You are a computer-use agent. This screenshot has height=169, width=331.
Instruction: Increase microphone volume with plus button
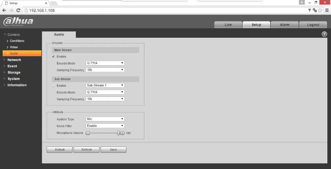(122, 133)
